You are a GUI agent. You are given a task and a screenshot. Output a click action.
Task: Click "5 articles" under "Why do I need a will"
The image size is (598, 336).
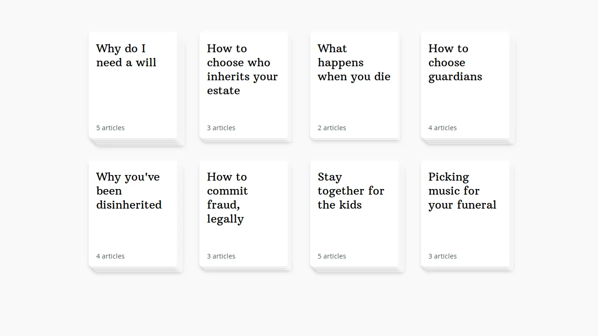point(110,127)
